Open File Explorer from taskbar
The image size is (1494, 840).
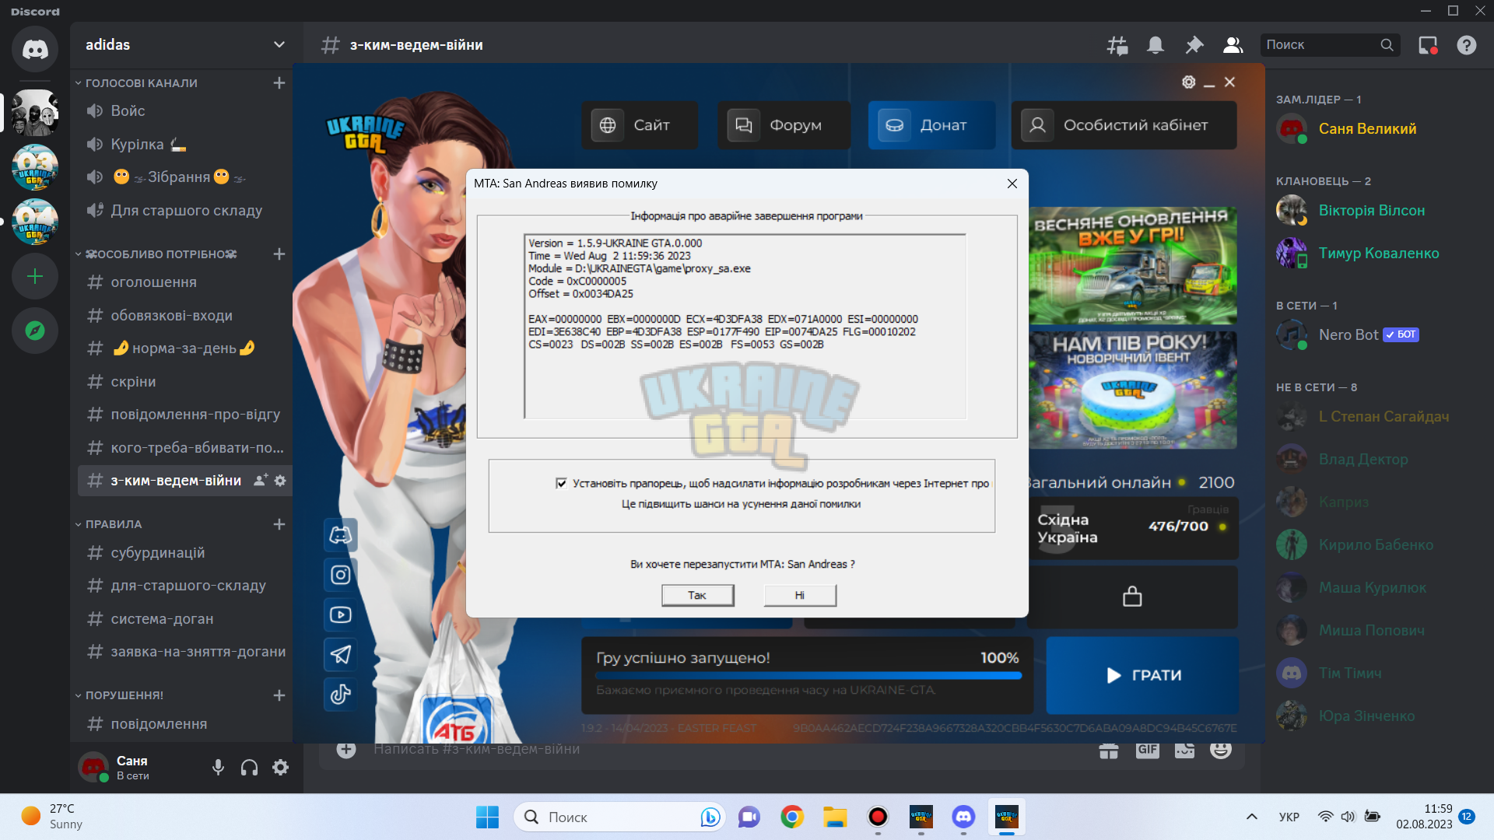835,817
